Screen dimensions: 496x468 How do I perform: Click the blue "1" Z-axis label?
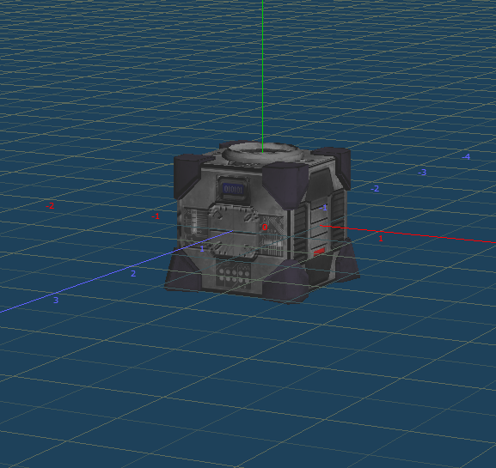click(202, 249)
